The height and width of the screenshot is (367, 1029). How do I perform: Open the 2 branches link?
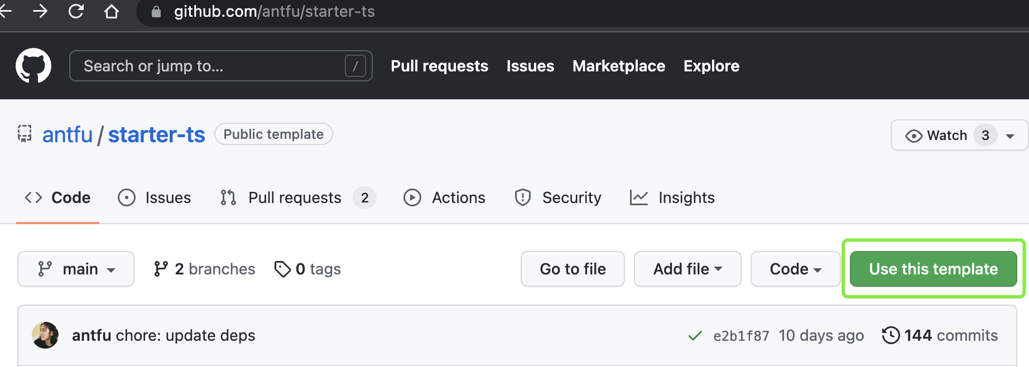pyautogui.click(x=204, y=269)
